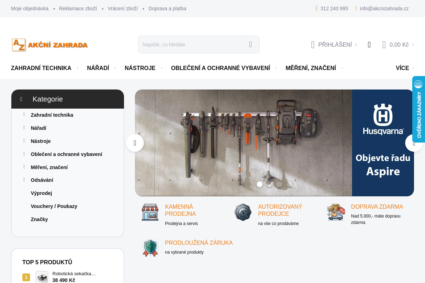Open the Vrácení zboží link
Image resolution: width=425 pixels, height=283 pixels.
[x=123, y=8]
